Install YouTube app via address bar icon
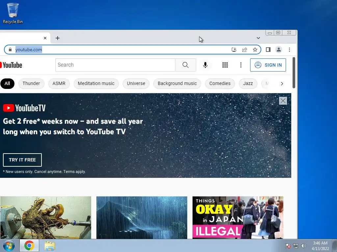Viewport: 337px width, 252px height. (234, 50)
